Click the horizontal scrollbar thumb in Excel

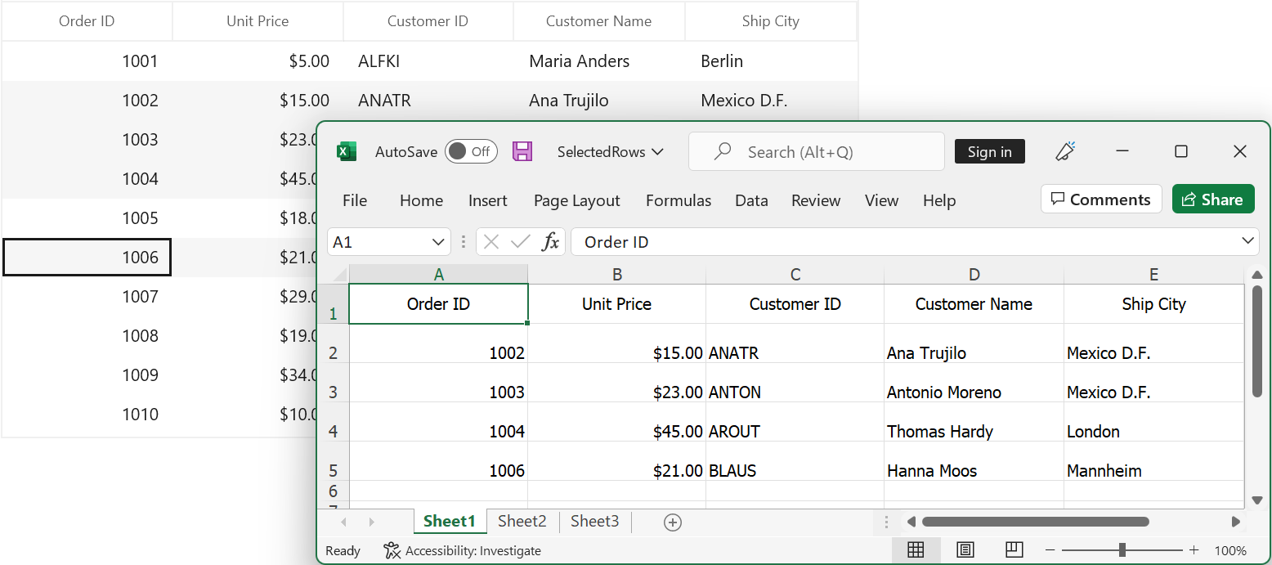tap(1035, 522)
